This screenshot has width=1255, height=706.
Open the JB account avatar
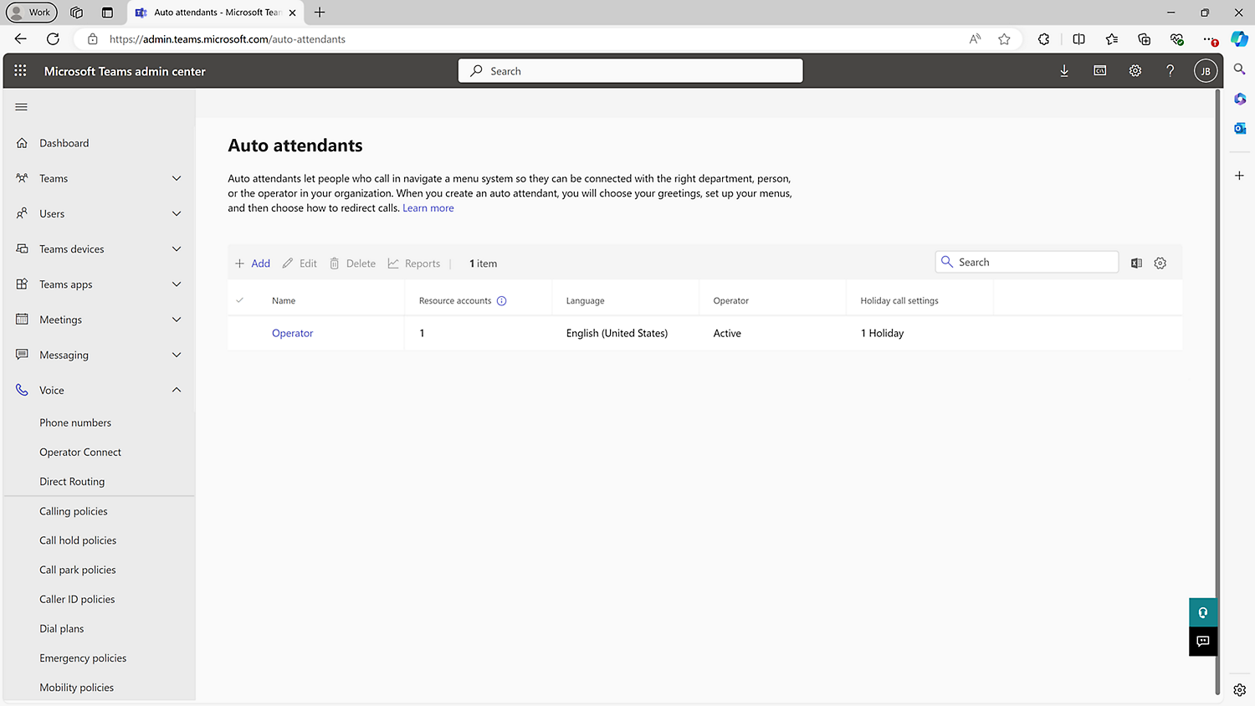click(x=1206, y=71)
